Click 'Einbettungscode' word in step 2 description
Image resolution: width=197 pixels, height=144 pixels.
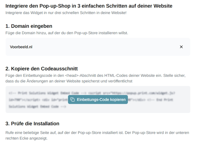point(35,76)
